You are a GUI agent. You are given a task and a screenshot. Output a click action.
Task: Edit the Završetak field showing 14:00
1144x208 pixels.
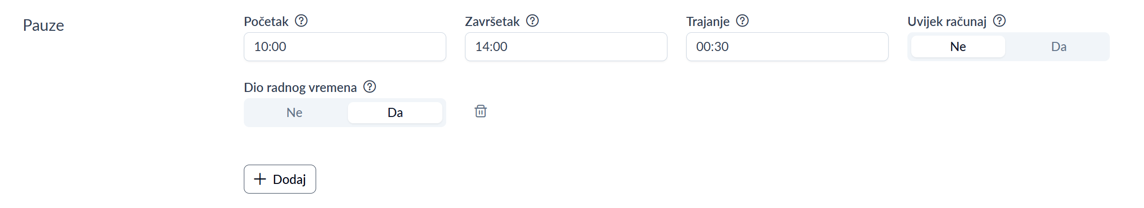click(566, 47)
